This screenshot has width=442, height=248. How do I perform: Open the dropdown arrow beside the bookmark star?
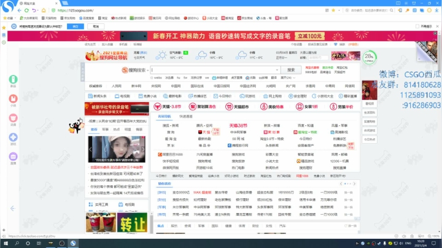[x=338, y=10]
